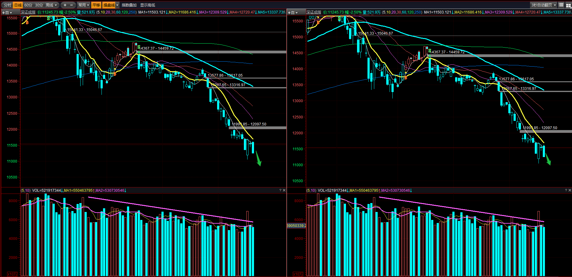Screen dimensions: 572x277
Task: Open the 常用 dropdown menu
Action: 84,5
